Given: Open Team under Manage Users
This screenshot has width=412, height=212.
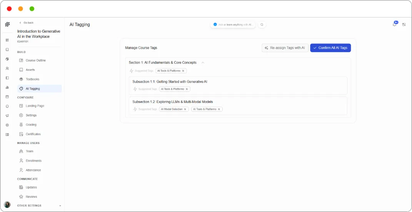Looking at the screenshot, I should [39, 151].
